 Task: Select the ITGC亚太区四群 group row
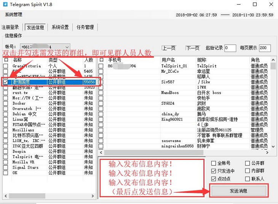coord(49,146)
